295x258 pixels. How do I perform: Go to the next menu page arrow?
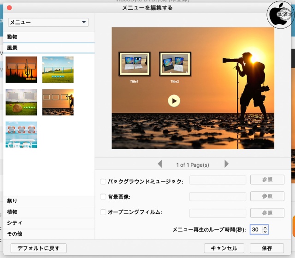point(226,164)
